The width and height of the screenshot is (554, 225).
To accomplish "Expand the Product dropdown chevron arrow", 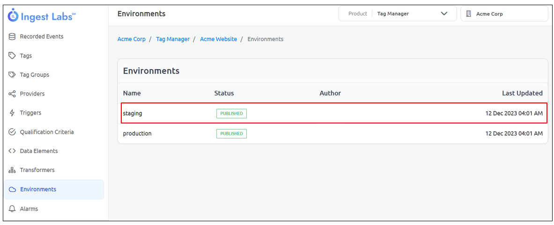I will tap(444, 14).
